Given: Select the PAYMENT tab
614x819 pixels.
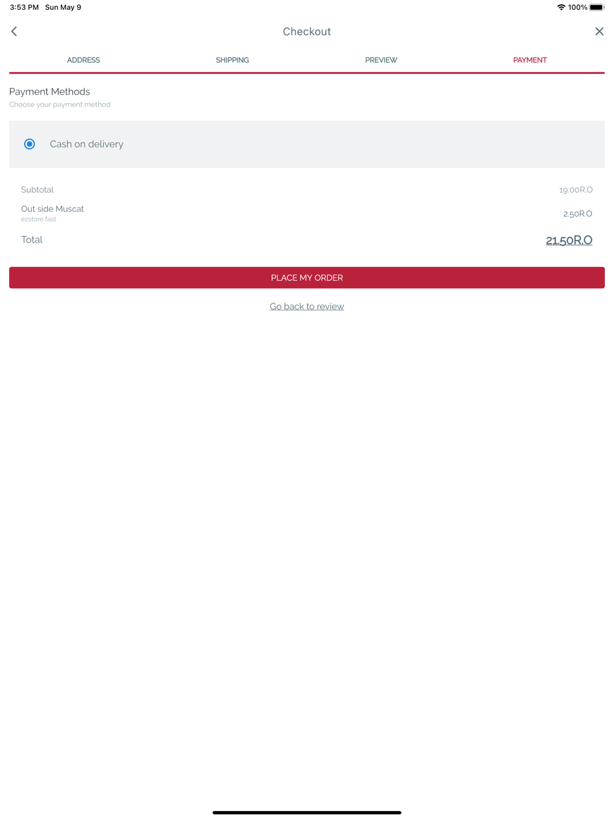Looking at the screenshot, I should 530,60.
